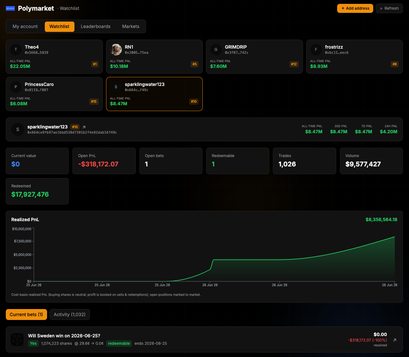The width and height of the screenshot is (409, 357).
Task: Click the 30D PNL $8.47M value
Action: coord(339,132)
